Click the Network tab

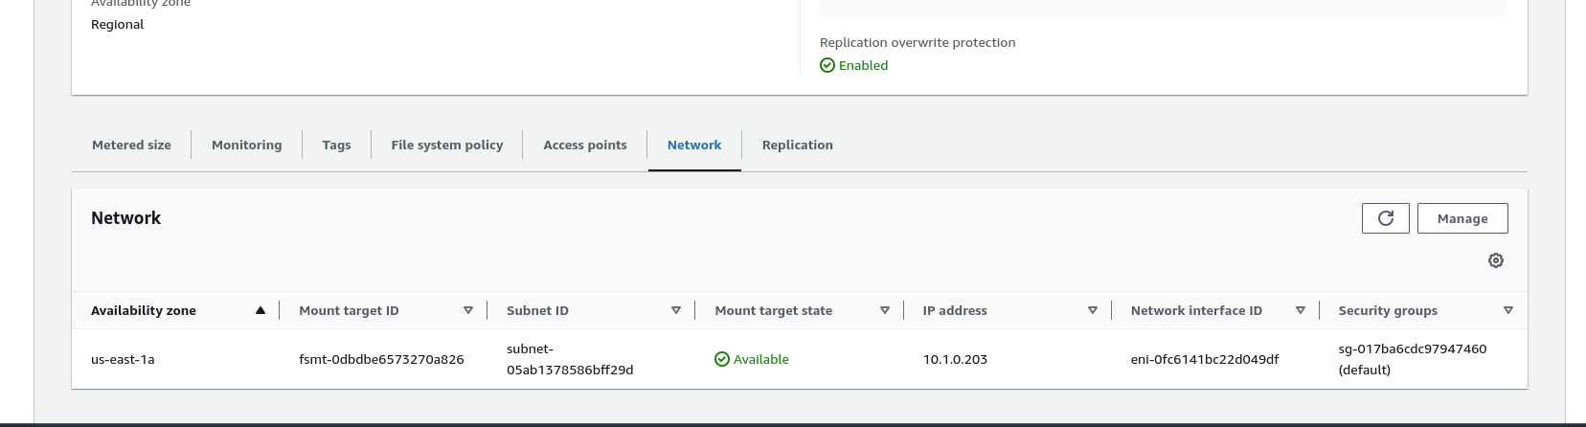coord(693,146)
